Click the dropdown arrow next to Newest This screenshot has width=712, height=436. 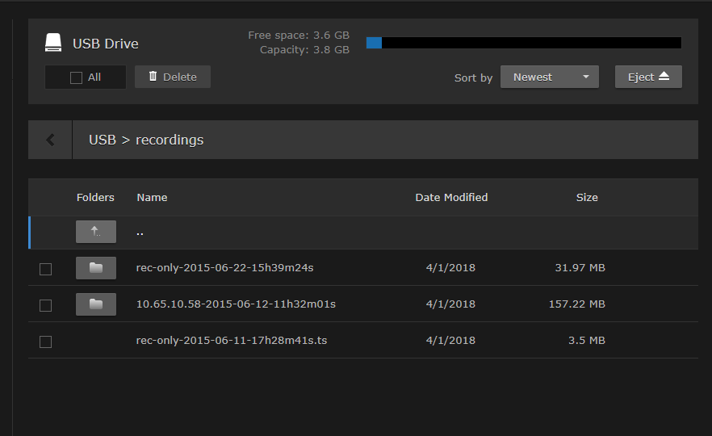click(585, 78)
